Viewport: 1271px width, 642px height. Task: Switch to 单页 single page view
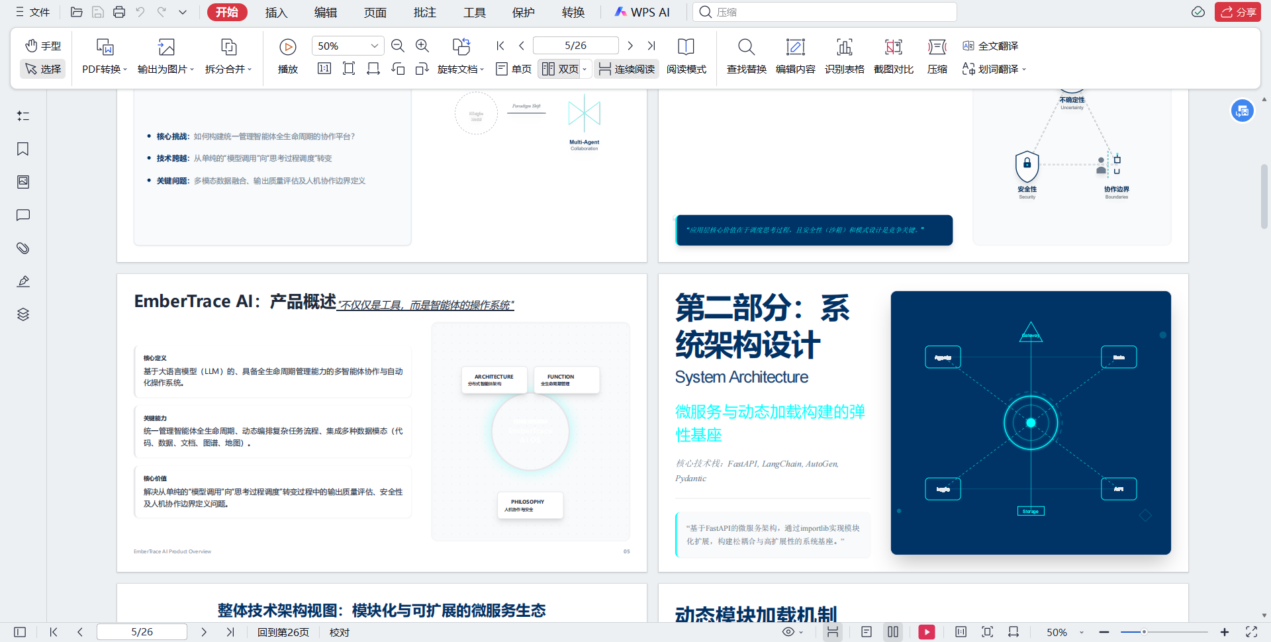[514, 69]
